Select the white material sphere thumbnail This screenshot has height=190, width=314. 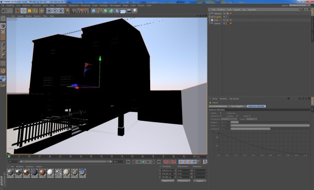point(50,172)
